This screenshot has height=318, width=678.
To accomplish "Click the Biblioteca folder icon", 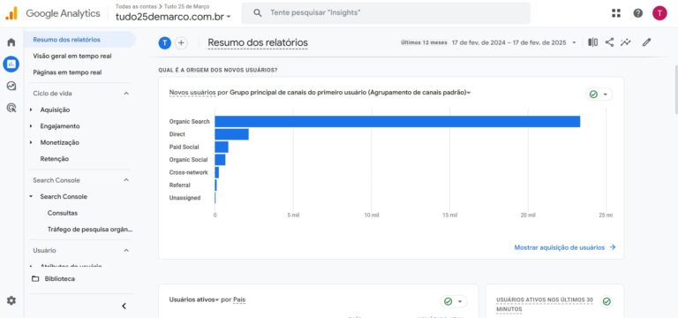I will (x=35, y=278).
